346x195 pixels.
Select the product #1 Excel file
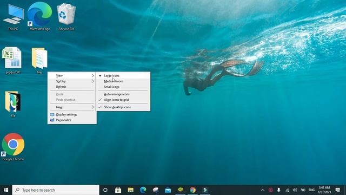tap(13, 60)
